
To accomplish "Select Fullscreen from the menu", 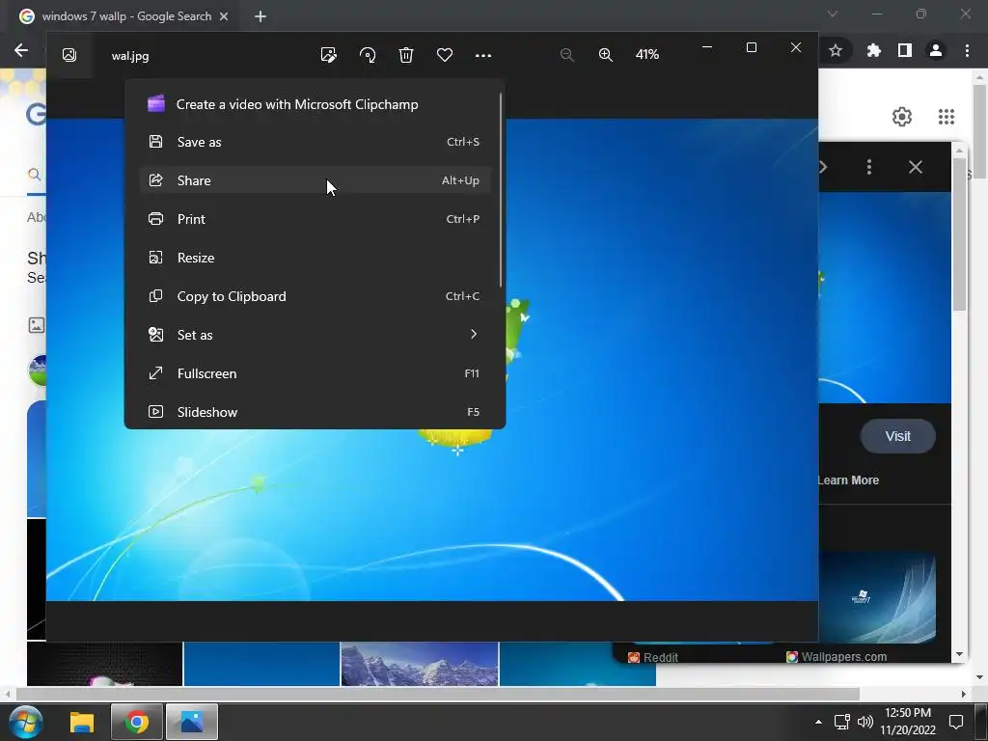I will (x=315, y=373).
